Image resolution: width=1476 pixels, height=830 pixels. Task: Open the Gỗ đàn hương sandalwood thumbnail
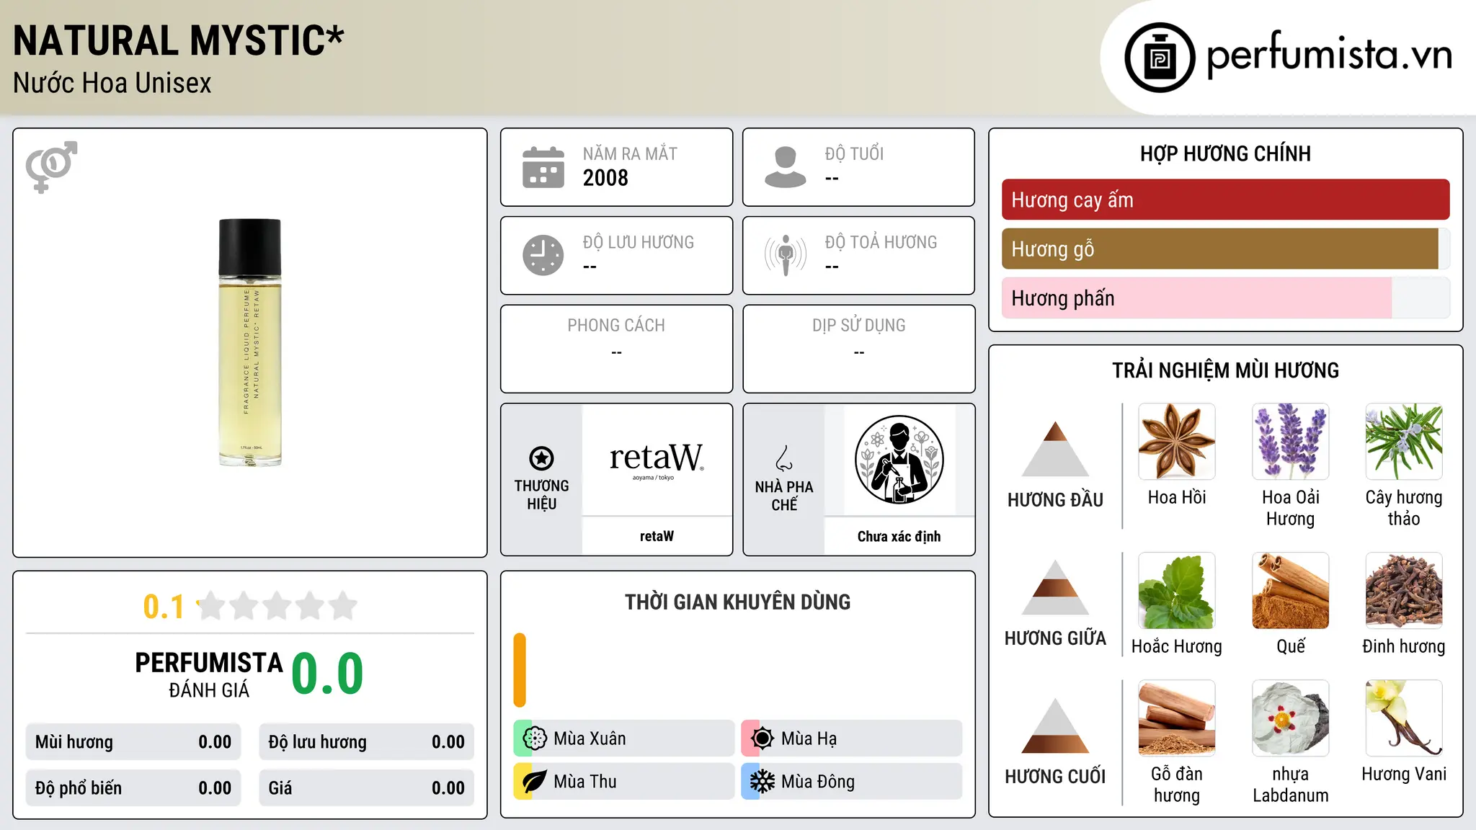pyautogui.click(x=1177, y=718)
